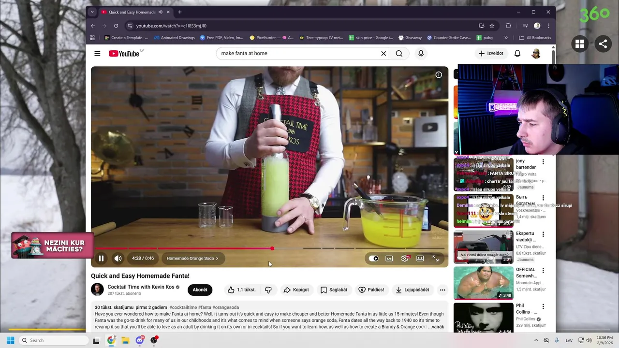The image size is (619, 348).
Task: Open the #orangesoda hashtag
Action: [x=226, y=307]
